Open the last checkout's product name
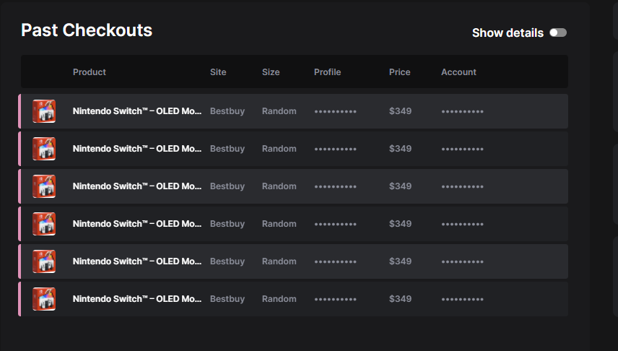 (137, 298)
